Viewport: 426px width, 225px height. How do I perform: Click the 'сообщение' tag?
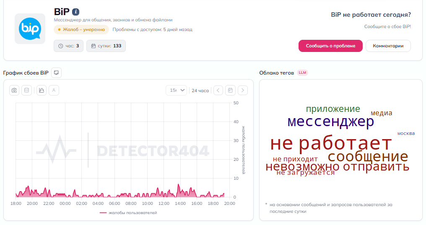click(x=368, y=156)
